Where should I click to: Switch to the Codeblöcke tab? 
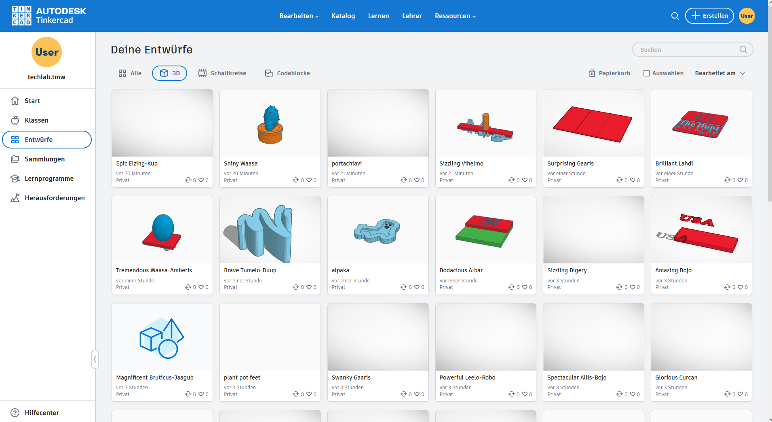click(x=287, y=73)
